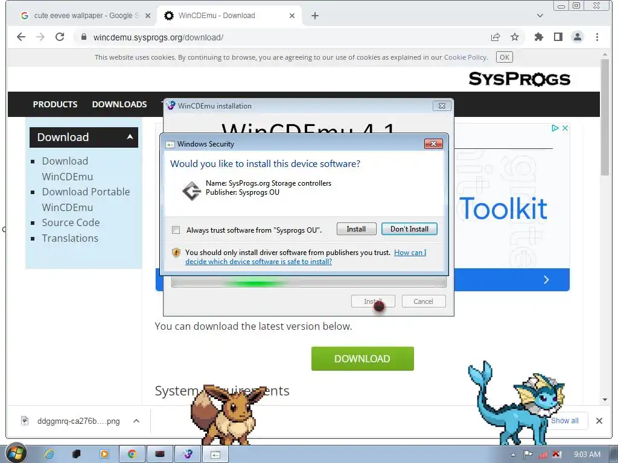This screenshot has height=463, width=618.
Task: Switch to the Chrome taskbar button
Action: (x=132, y=454)
